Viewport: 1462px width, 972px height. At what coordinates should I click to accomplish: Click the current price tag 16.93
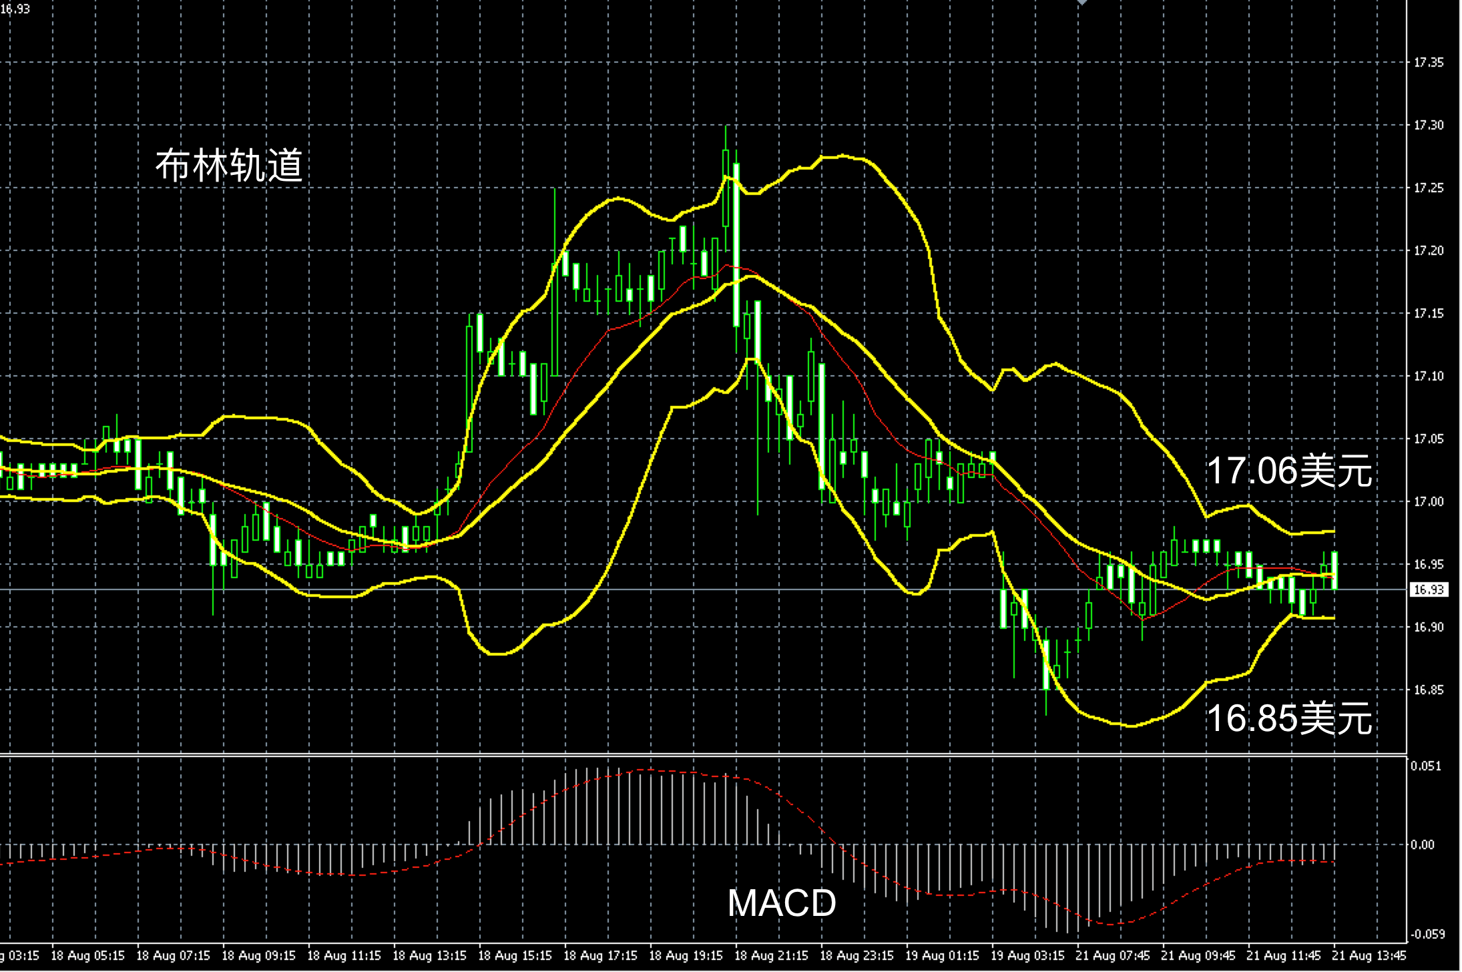coord(1428,590)
